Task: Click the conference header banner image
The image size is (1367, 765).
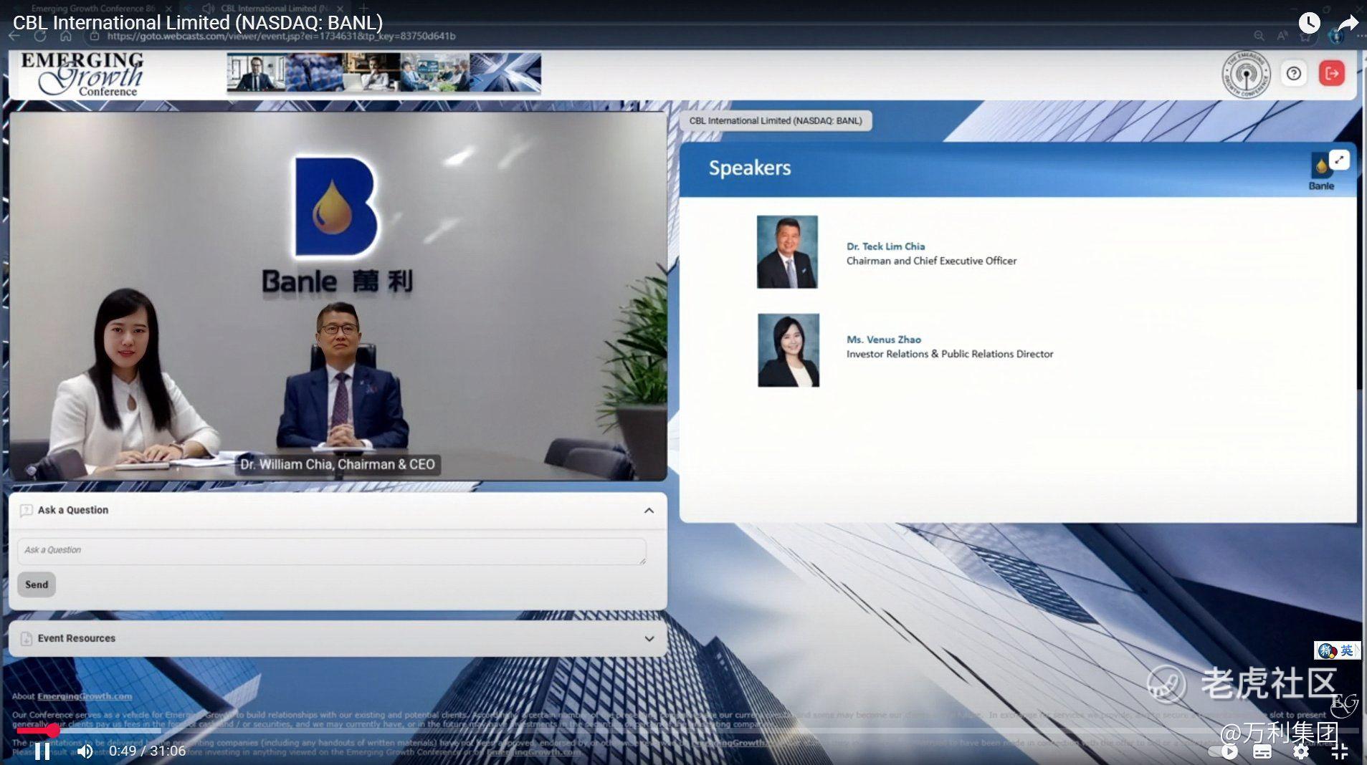Action: click(x=384, y=73)
